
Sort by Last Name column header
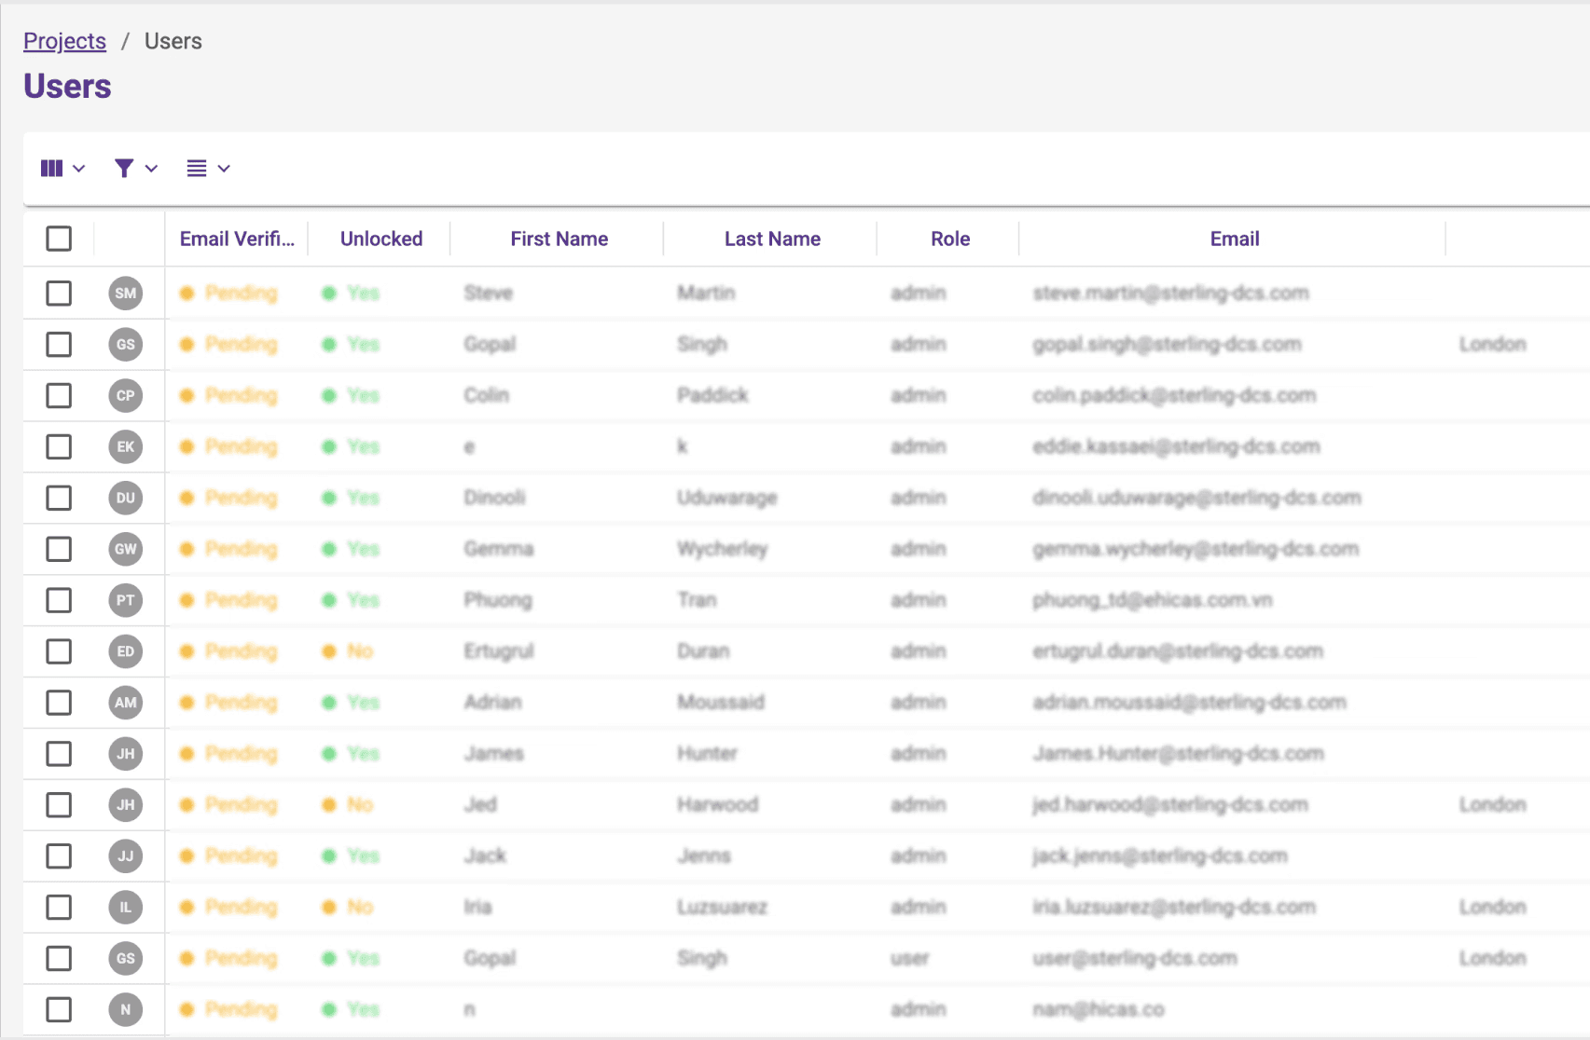click(x=772, y=239)
